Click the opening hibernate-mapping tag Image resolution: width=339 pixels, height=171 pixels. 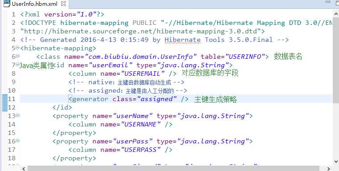[x=58, y=49]
